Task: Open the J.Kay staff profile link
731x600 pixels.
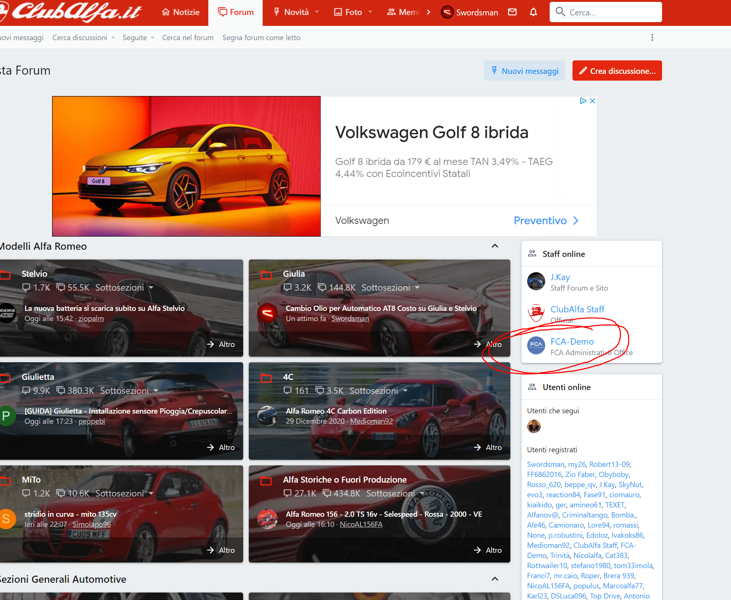Action: click(560, 277)
